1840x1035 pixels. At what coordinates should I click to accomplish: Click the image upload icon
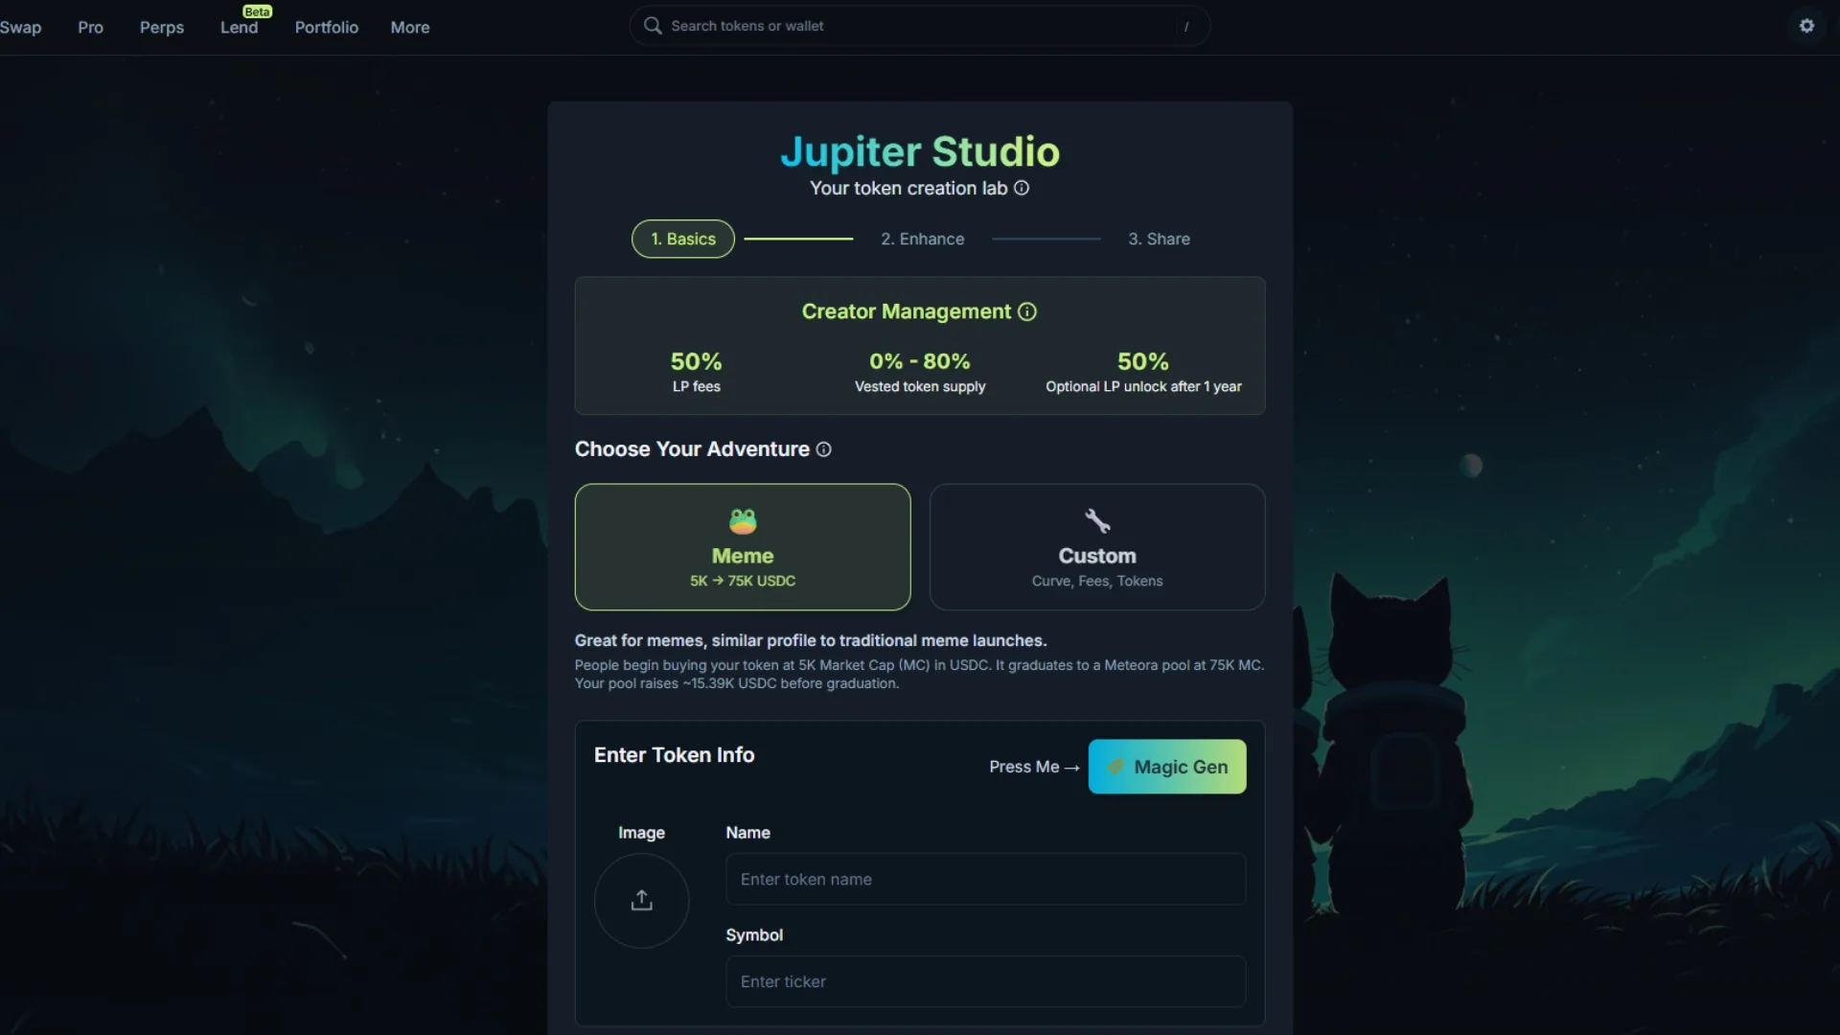point(642,900)
